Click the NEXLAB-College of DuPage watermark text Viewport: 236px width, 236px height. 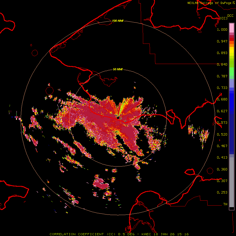(210, 3)
